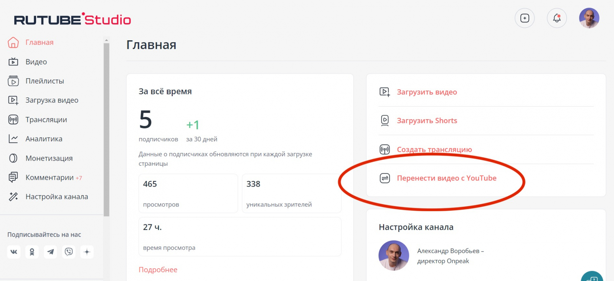
Task: Open Настройка канала in the sidebar
Action: point(57,197)
